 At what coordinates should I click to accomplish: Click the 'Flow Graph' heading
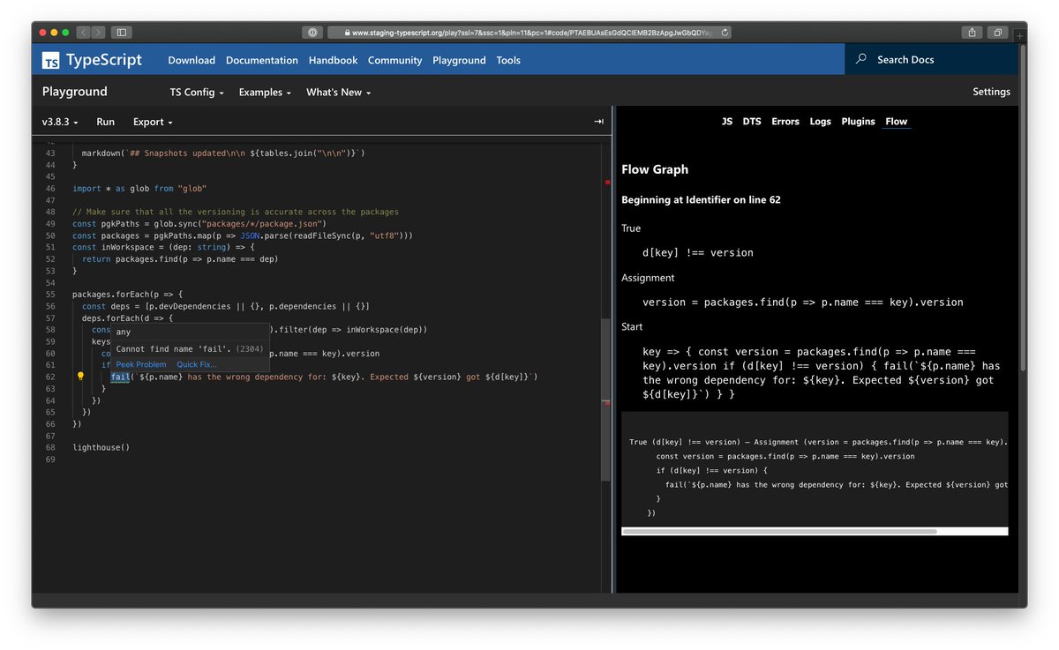tap(655, 169)
